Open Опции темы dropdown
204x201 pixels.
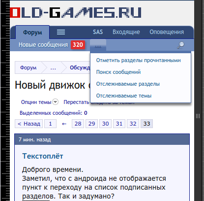click(x=39, y=102)
